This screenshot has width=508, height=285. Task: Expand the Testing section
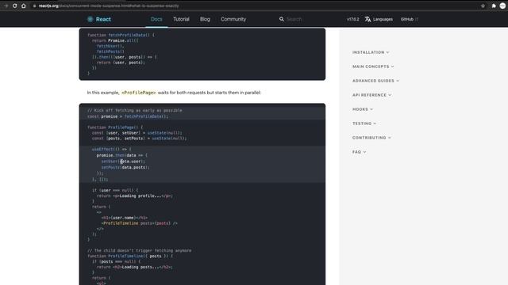click(x=364, y=123)
